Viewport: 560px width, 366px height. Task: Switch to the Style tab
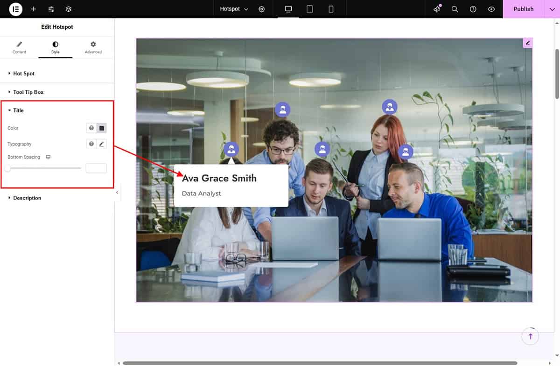click(x=56, y=48)
